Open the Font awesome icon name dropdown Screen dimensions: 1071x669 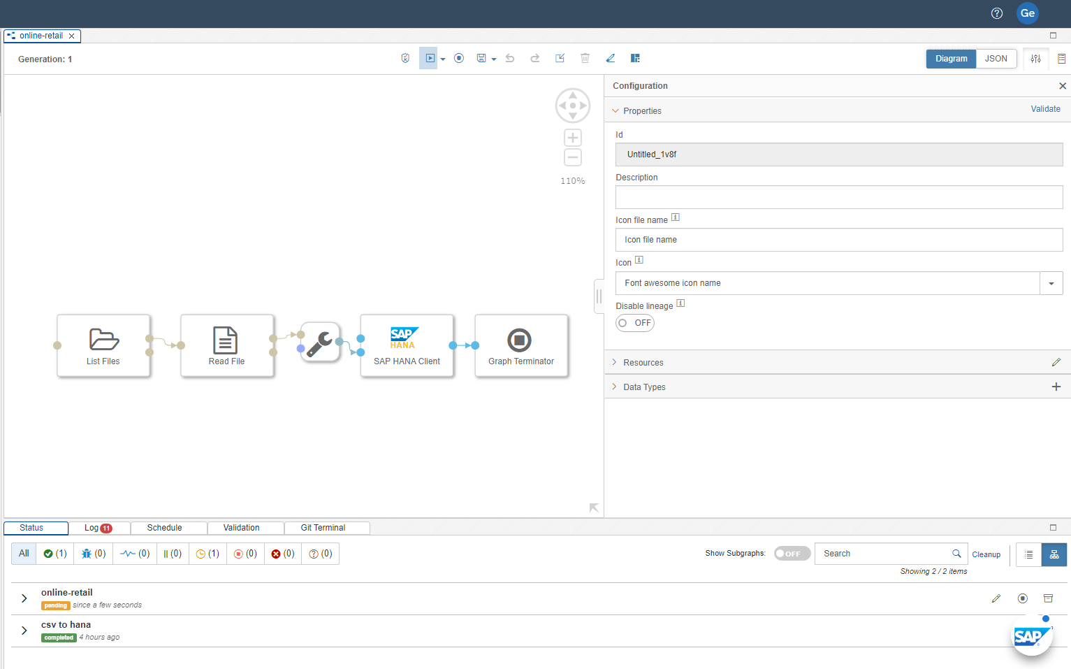tap(1051, 283)
